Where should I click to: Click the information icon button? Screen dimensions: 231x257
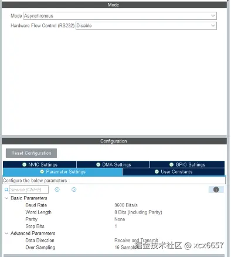pos(216,190)
